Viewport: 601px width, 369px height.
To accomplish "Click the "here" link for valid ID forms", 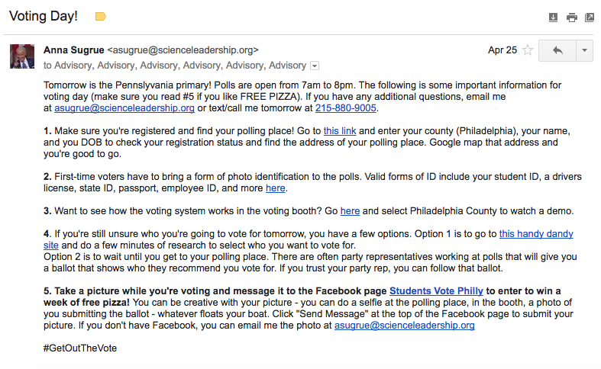I will pyautogui.click(x=276, y=188).
